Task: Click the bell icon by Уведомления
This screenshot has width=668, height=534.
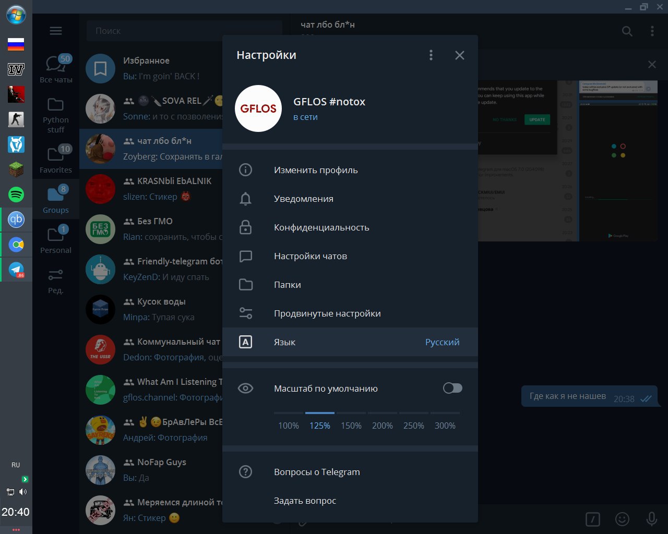Action: [x=245, y=199]
